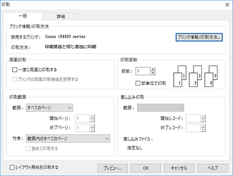Confirm printing with OK button
This screenshot has height=176, width=233.
(x=146, y=168)
